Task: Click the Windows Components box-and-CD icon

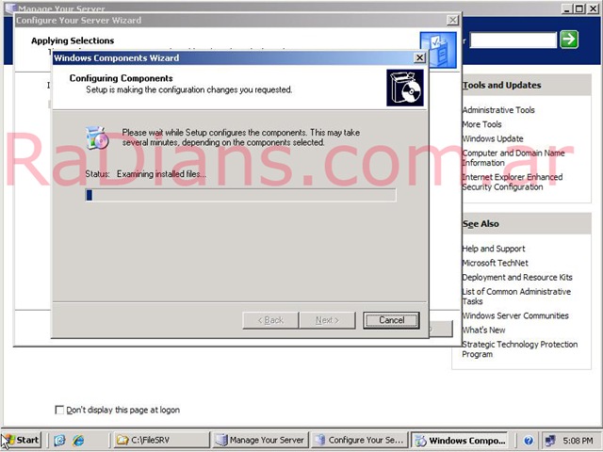Action: click(x=404, y=87)
